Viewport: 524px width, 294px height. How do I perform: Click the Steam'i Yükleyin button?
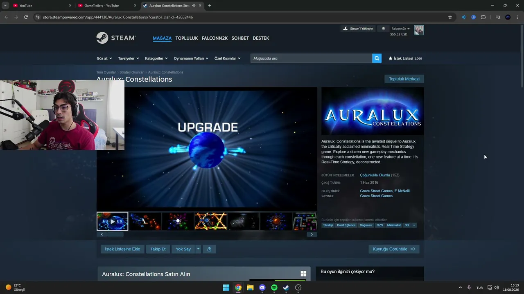(x=358, y=29)
